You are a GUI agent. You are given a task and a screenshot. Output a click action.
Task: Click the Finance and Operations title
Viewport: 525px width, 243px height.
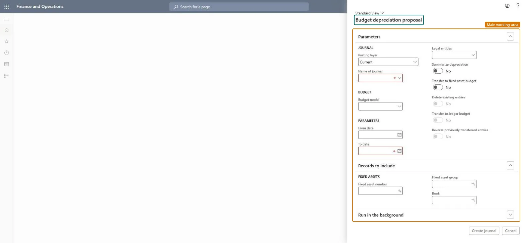coord(40,6)
